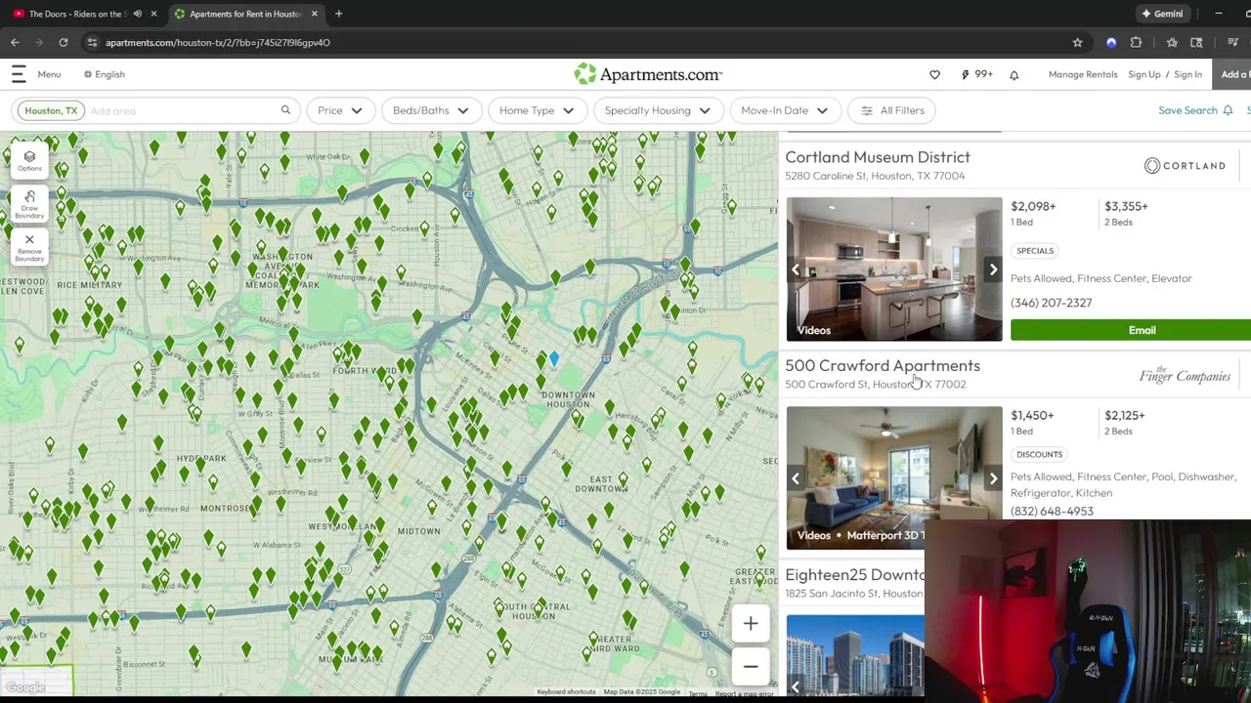This screenshot has height=703, width=1251.
Task: Expand Specialty Housing dropdown
Action: click(x=657, y=110)
